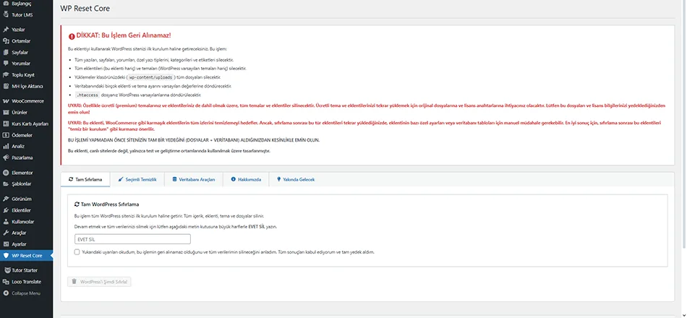Click Toplu Kayıt icon

point(6,75)
